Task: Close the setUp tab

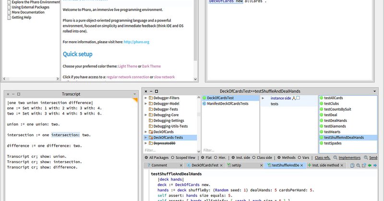Action: tap(261, 166)
